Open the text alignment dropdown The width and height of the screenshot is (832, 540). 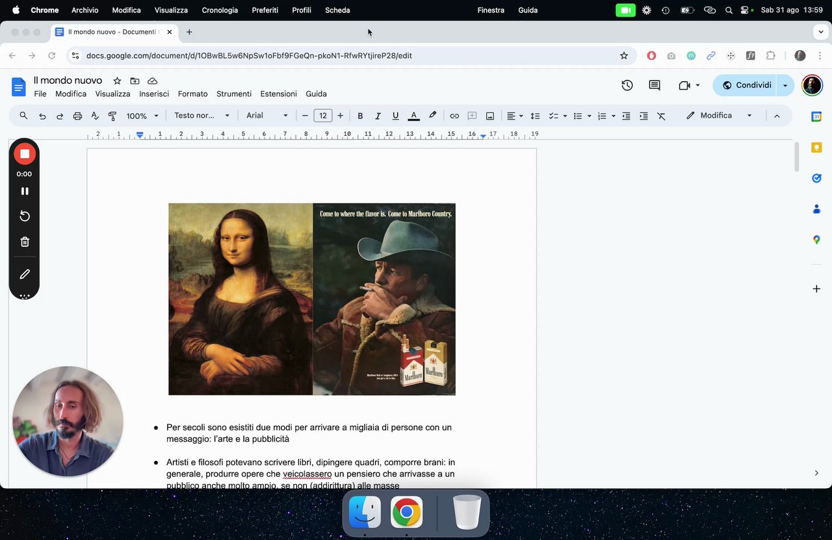515,116
